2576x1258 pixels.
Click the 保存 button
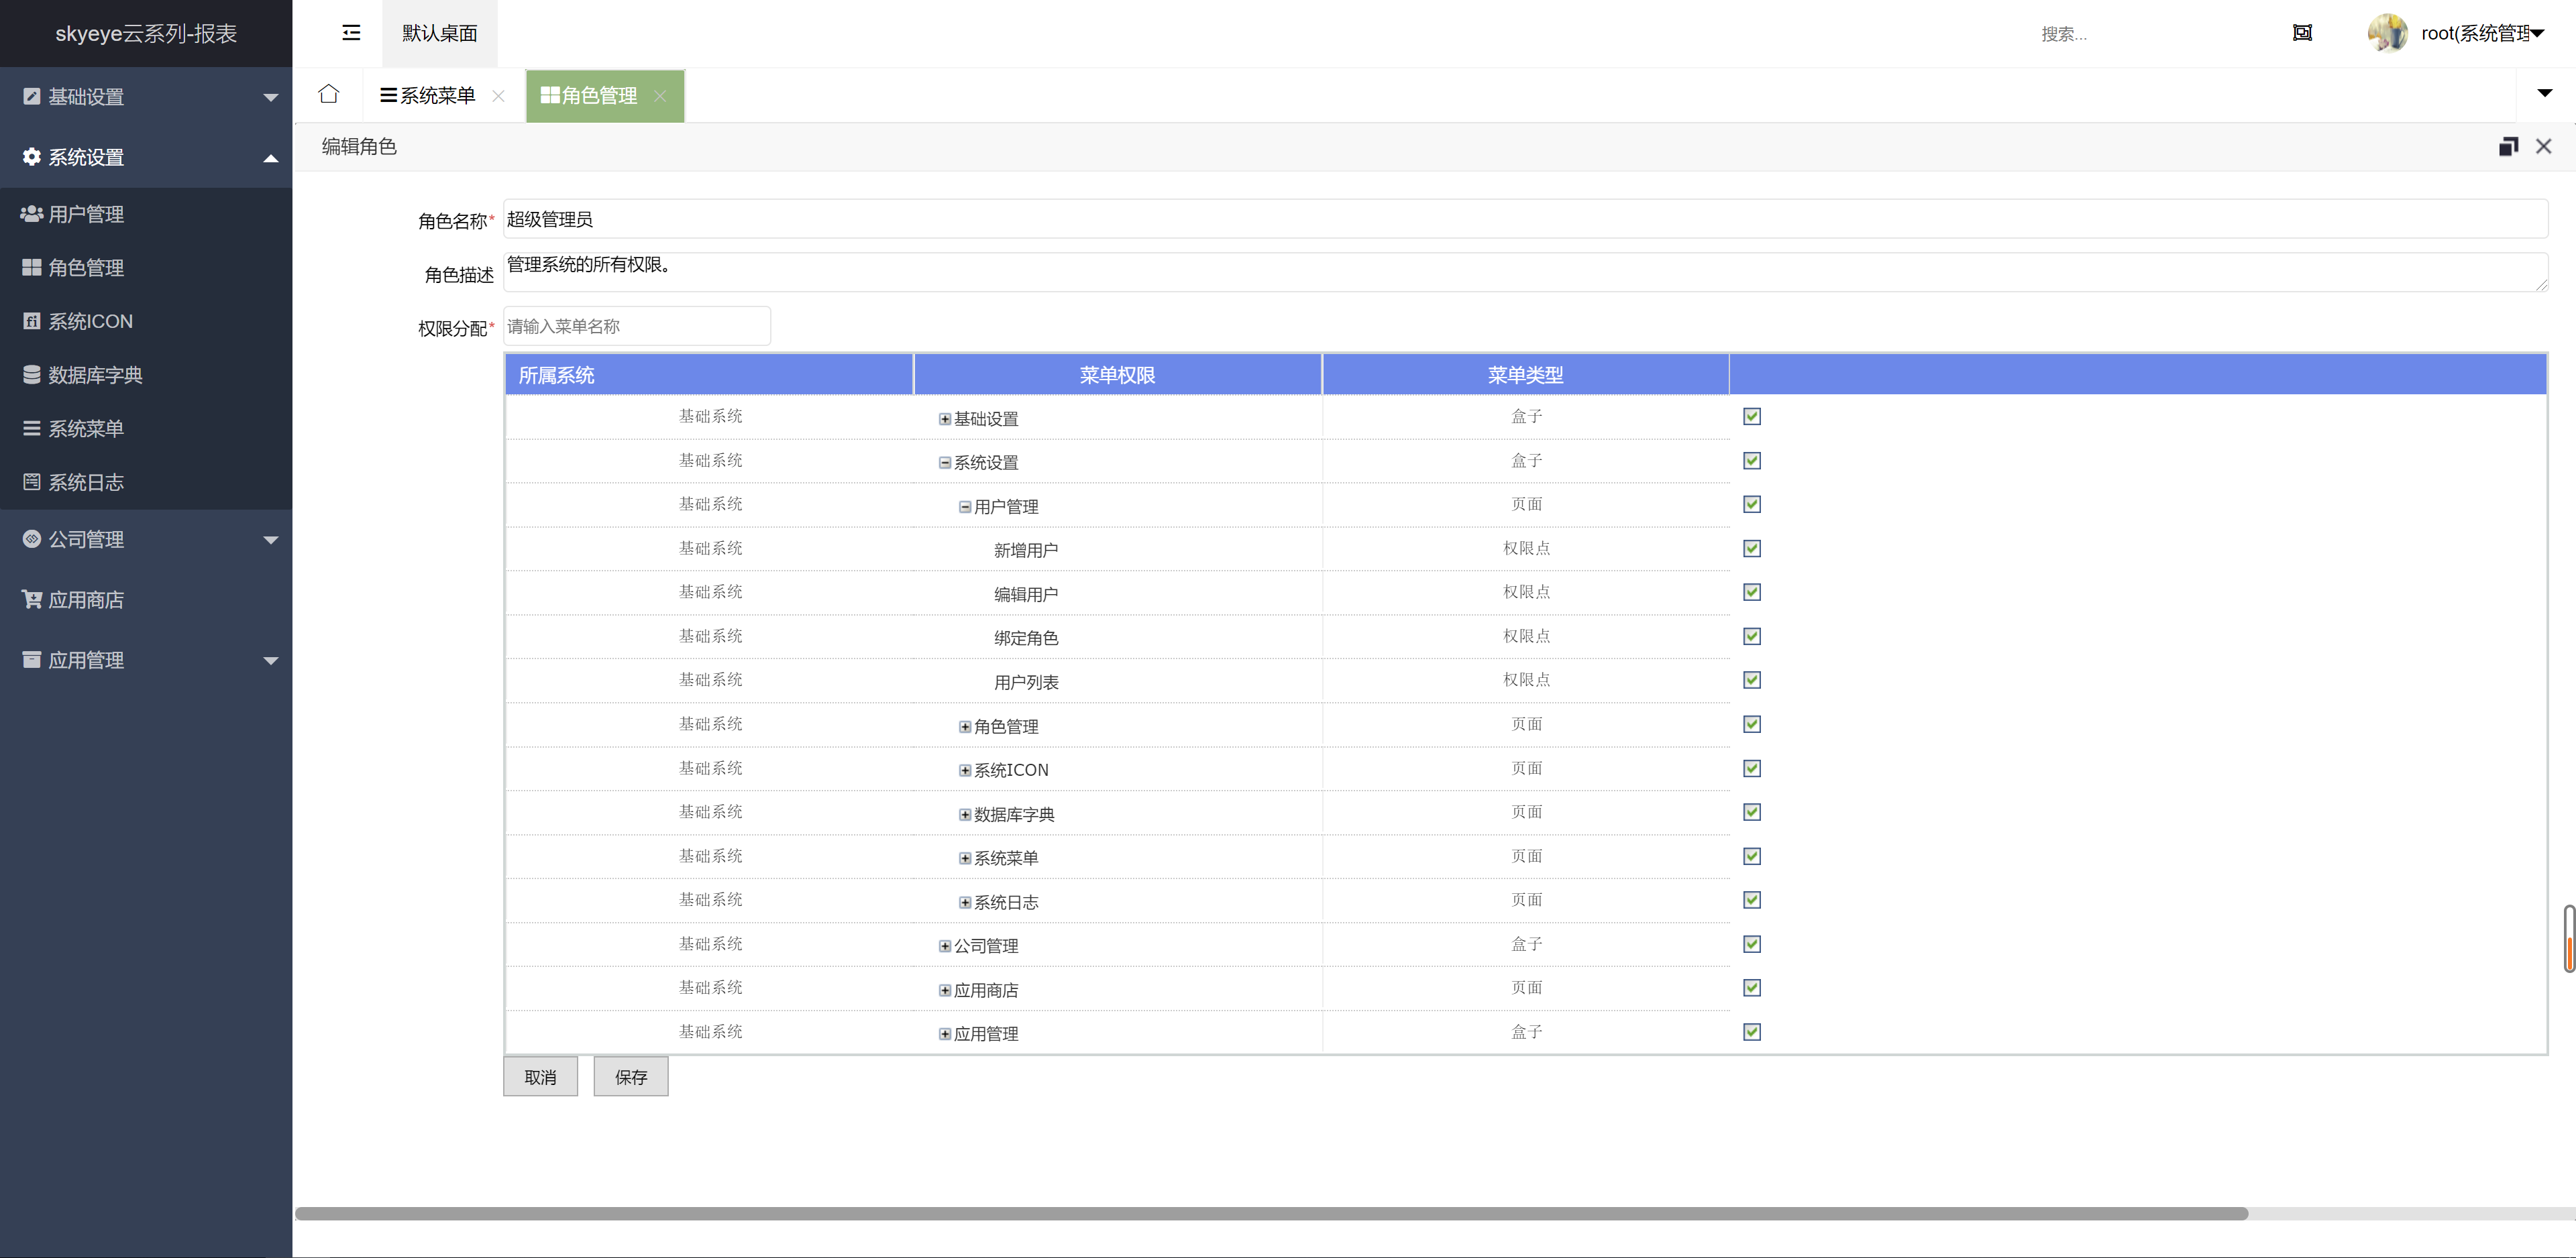tap(630, 1077)
